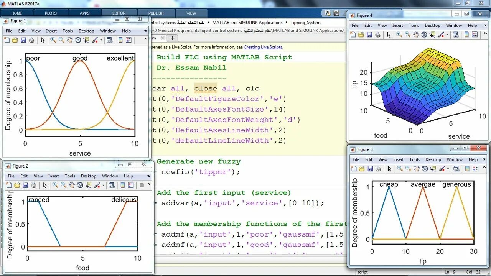Image resolution: width=491 pixels, height=276 pixels.
Task: Insert Colorbar in Figure 4
Action: pos(466,34)
